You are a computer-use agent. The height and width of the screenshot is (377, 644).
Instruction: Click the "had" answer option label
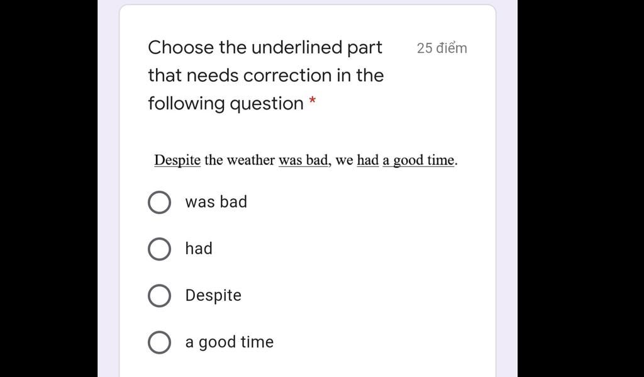coord(199,249)
